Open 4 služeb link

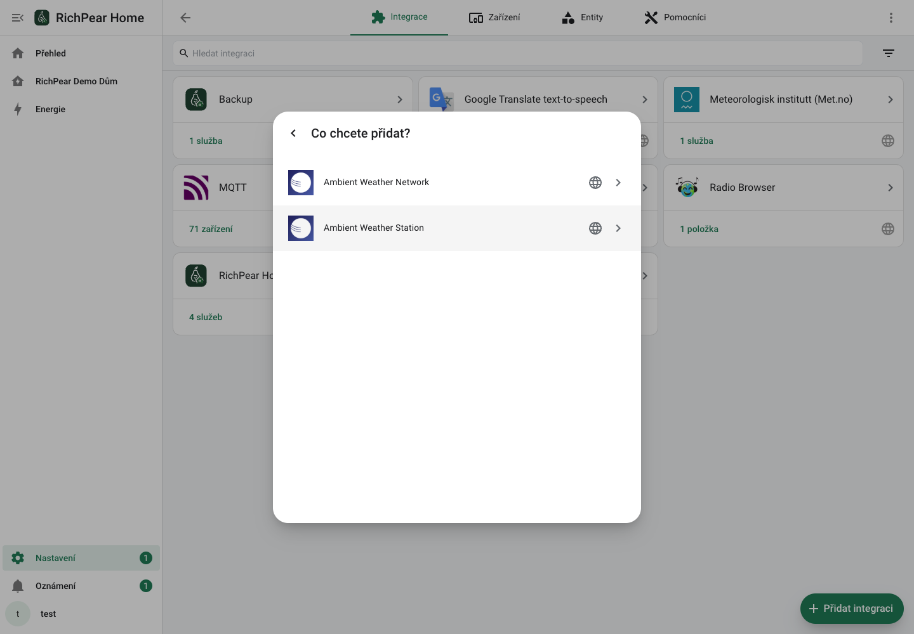[x=206, y=317]
